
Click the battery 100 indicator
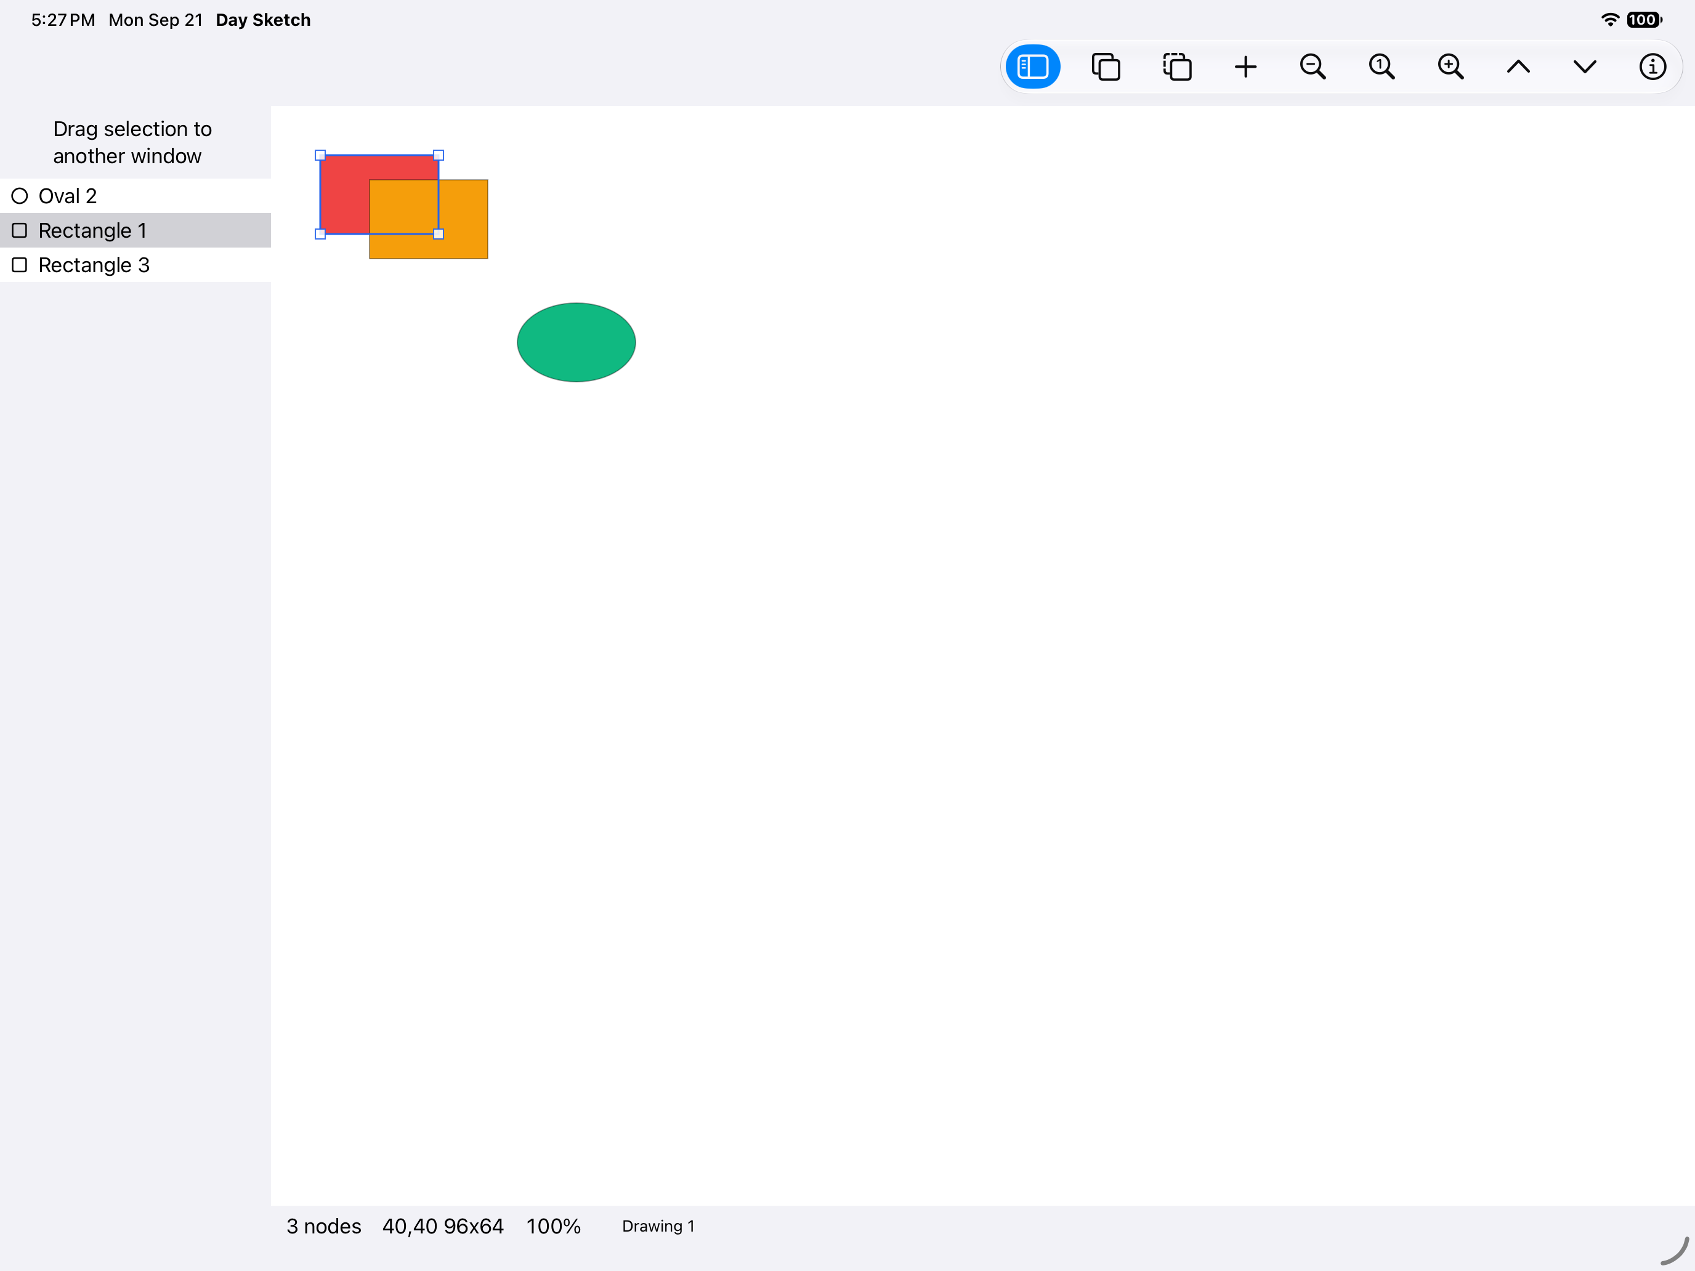pos(1644,20)
